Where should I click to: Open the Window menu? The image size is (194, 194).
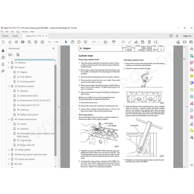coord(25,32)
